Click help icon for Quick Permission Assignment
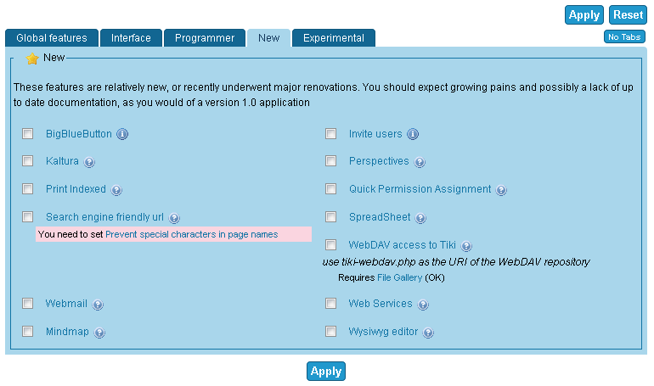The image size is (654, 386). [501, 190]
